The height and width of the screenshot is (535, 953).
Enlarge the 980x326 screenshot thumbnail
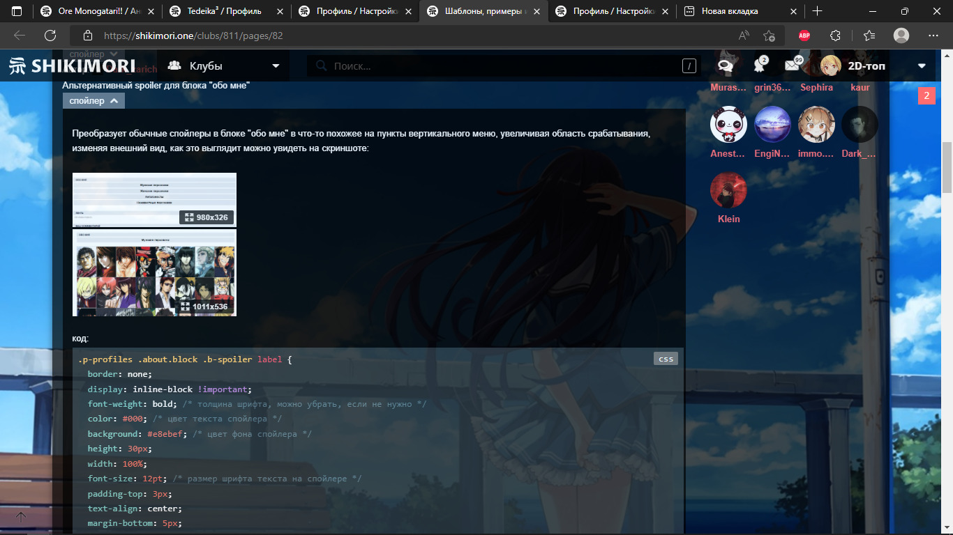[154, 199]
